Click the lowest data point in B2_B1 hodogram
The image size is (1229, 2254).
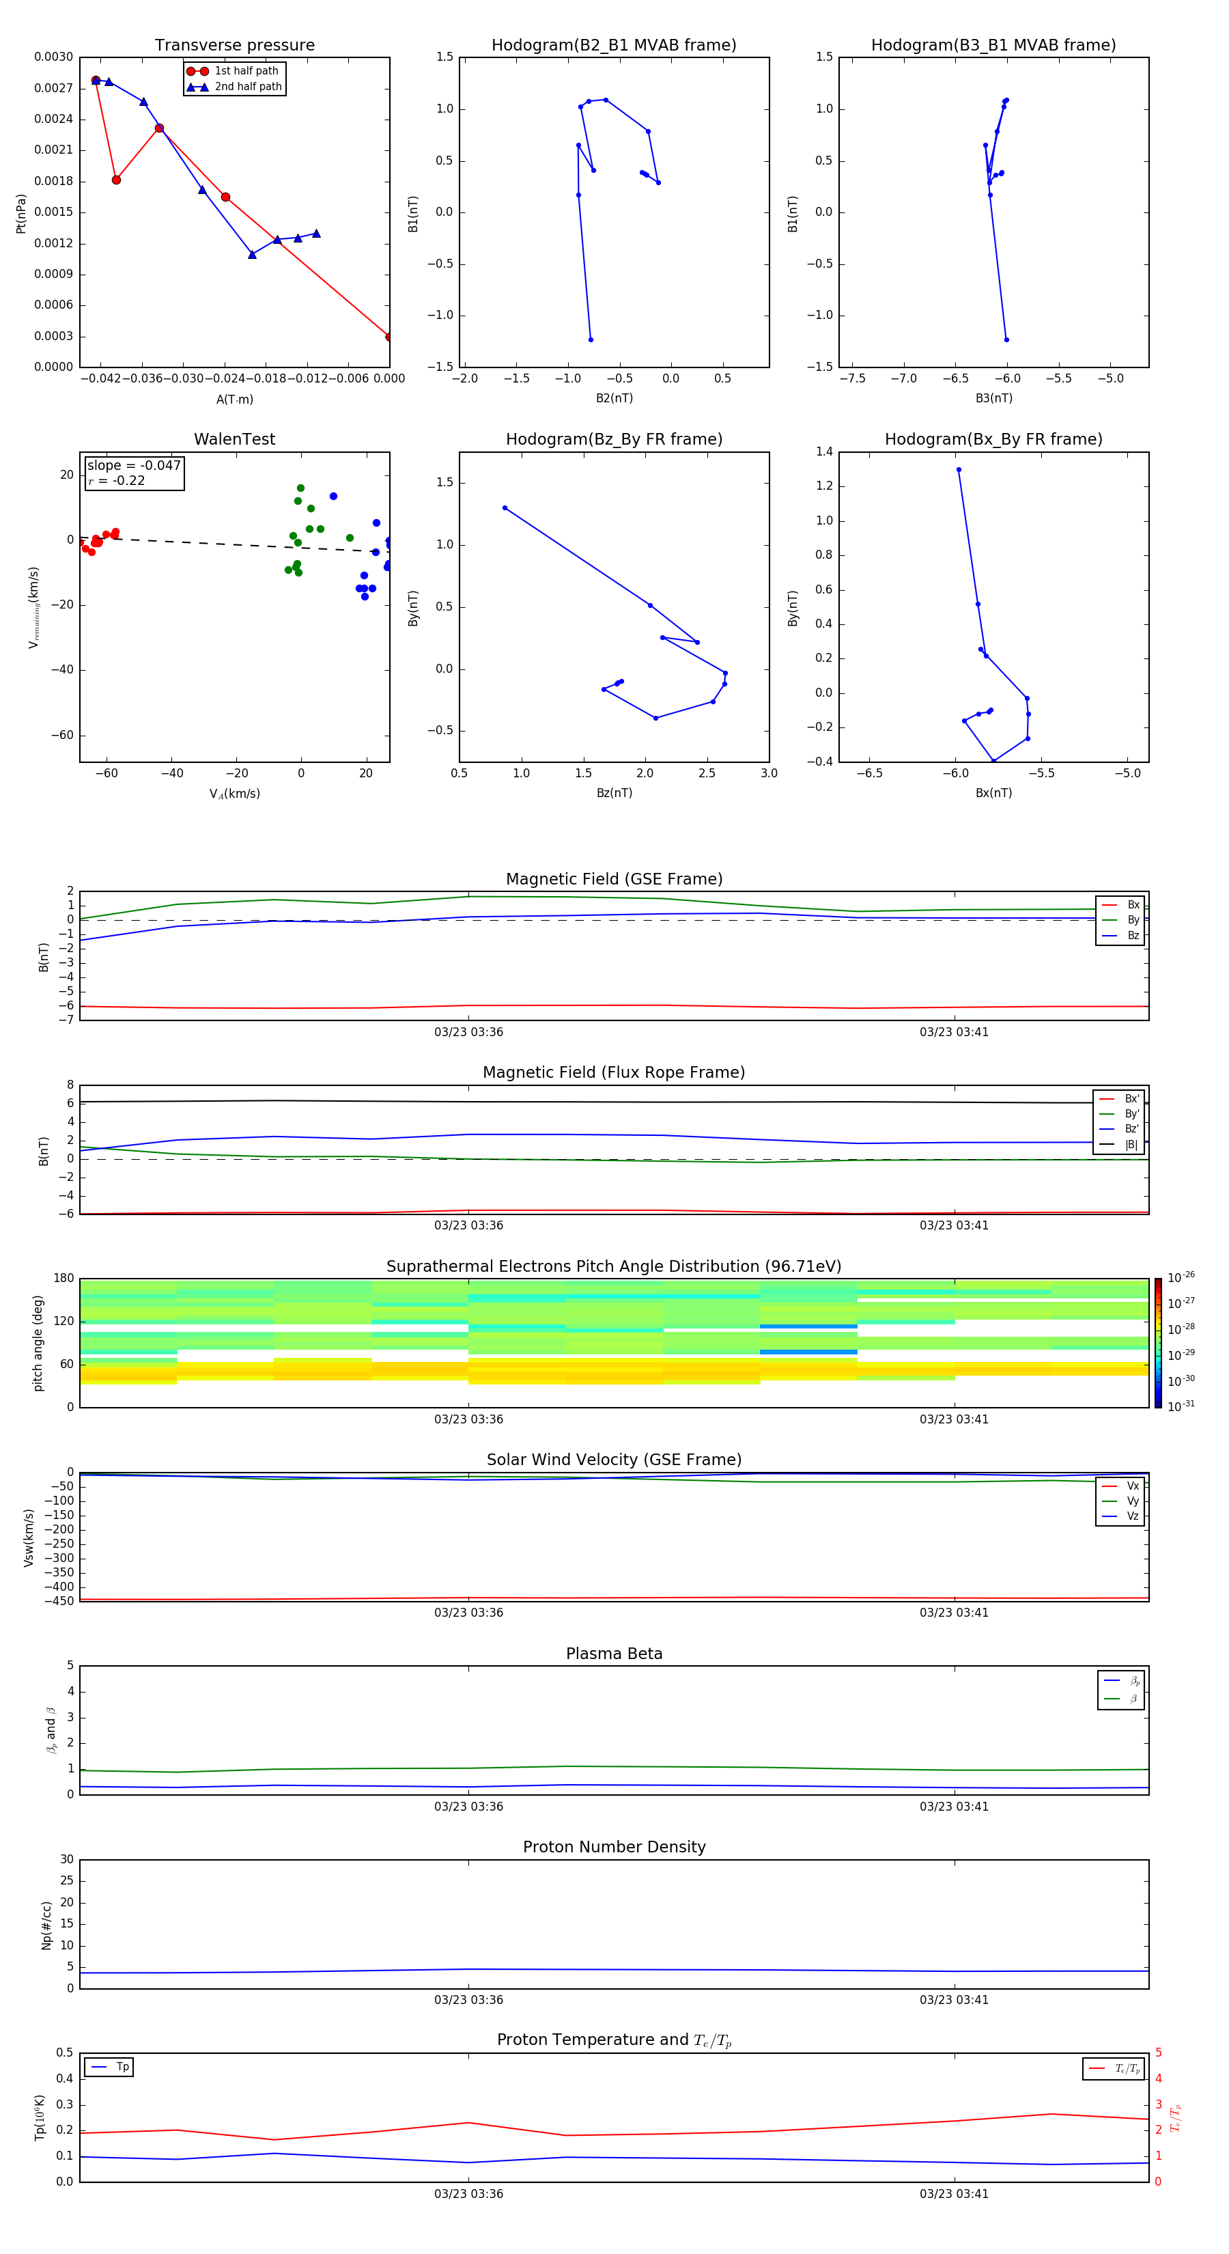tap(591, 339)
